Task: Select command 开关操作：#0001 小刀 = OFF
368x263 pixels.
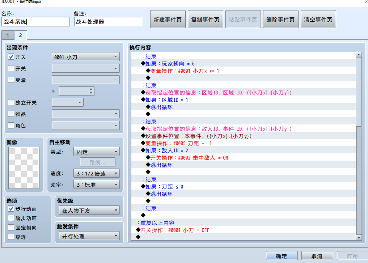Action: (x=244, y=230)
